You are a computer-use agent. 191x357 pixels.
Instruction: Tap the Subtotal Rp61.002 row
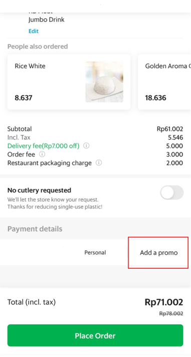(95, 129)
